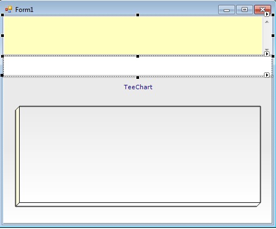The width and height of the screenshot is (276, 229).
Task: Select the white panel below the textbox
Action: coord(137,66)
